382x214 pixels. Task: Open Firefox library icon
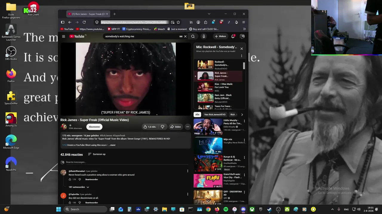(x=191, y=22)
